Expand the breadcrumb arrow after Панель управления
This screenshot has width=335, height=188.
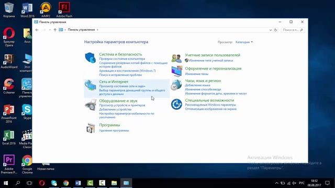coord(98,30)
